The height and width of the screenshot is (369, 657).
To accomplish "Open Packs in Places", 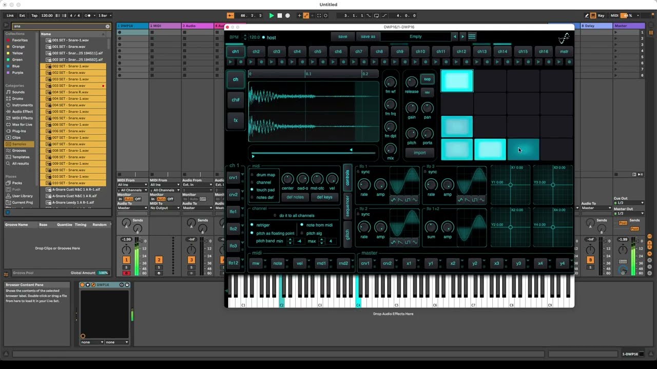I will [x=17, y=183].
